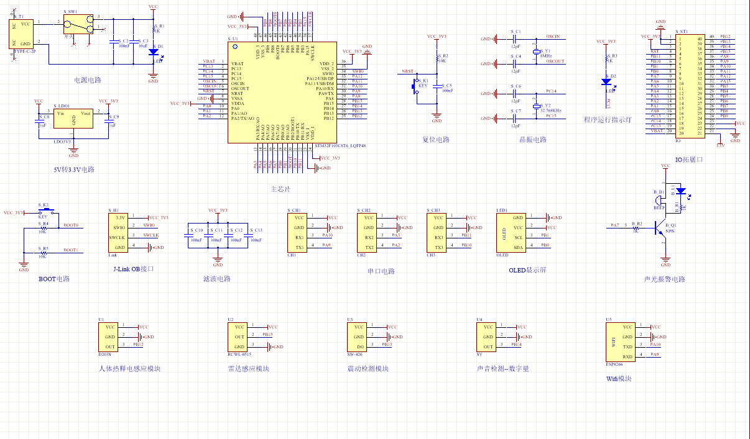The width and height of the screenshot is (750, 439).
Task: Click the S_C13 100nF filter capacitor
Action: [x=247, y=235]
